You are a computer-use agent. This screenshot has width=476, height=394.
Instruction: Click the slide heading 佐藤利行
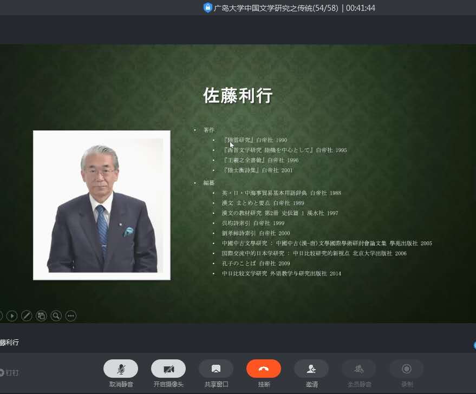pyautogui.click(x=238, y=96)
